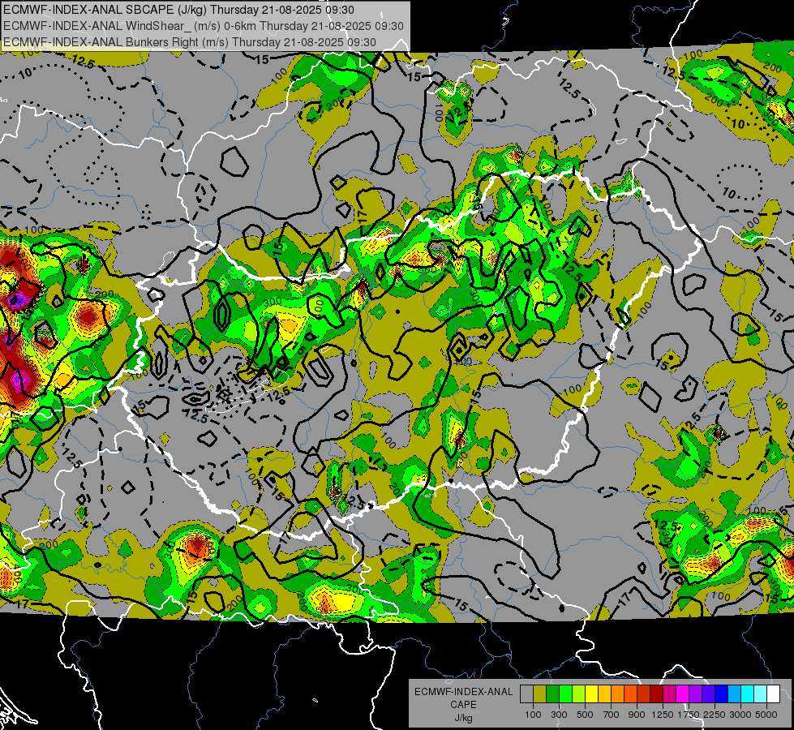Select the indigo swatch before 2250
This screenshot has height=730, width=794.
point(708,694)
